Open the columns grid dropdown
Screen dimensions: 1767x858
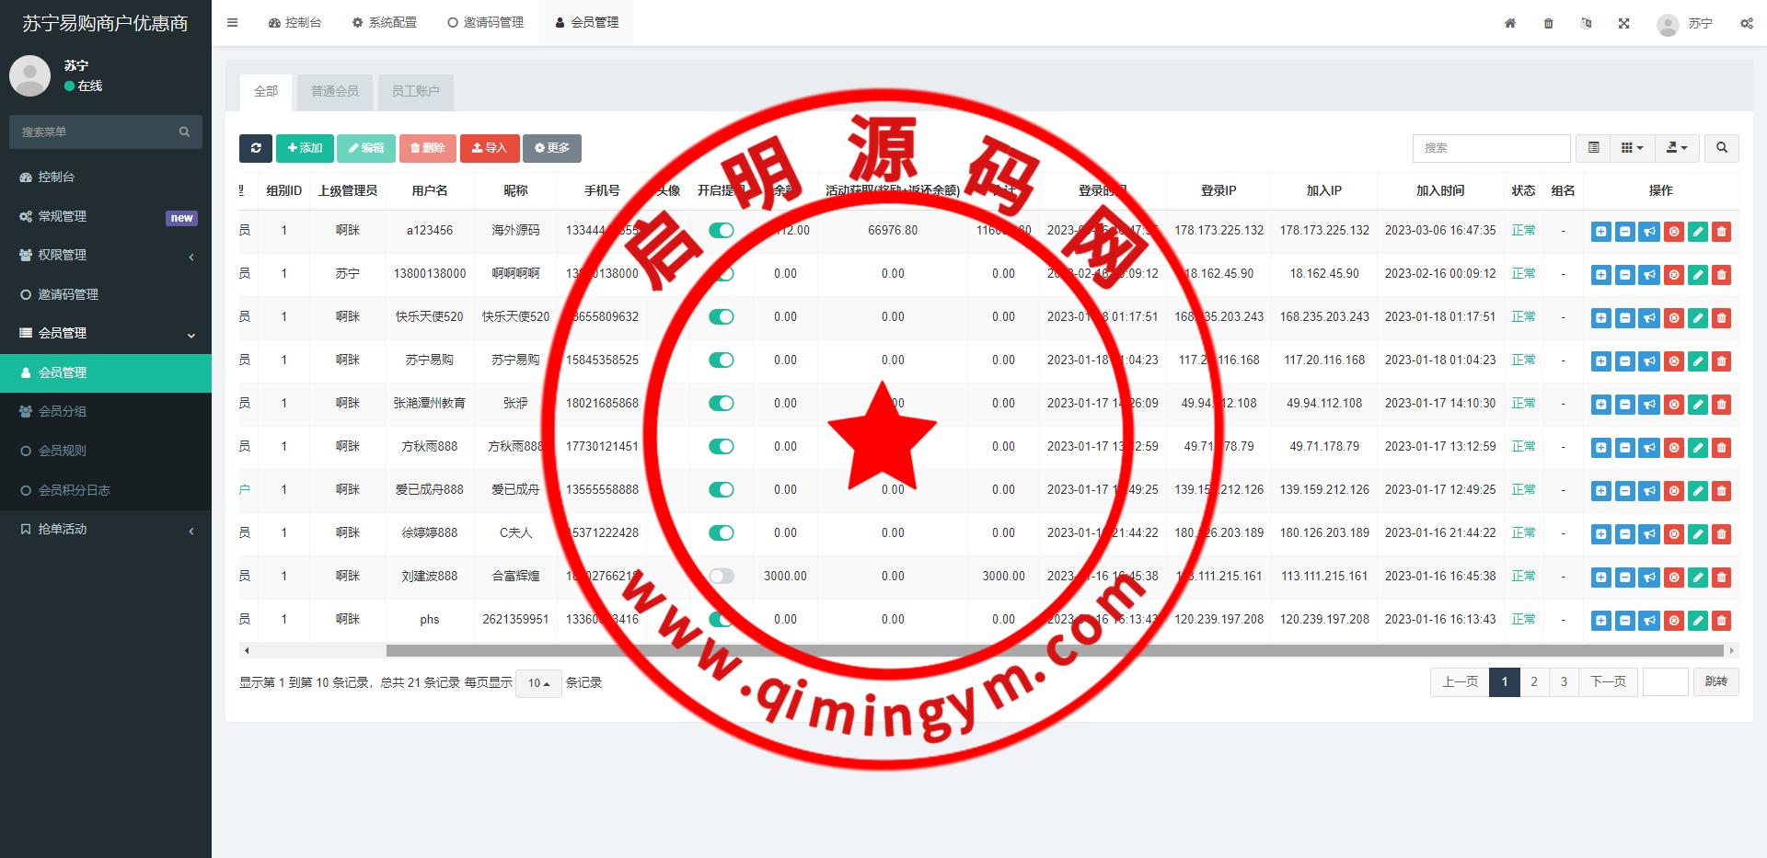click(x=1632, y=148)
